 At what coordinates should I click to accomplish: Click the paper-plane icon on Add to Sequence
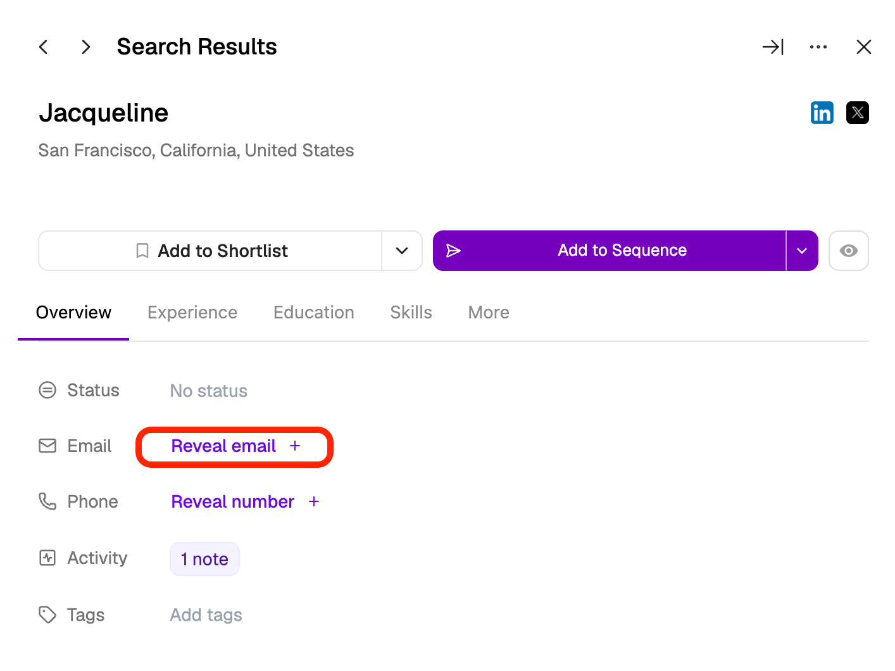(x=453, y=251)
